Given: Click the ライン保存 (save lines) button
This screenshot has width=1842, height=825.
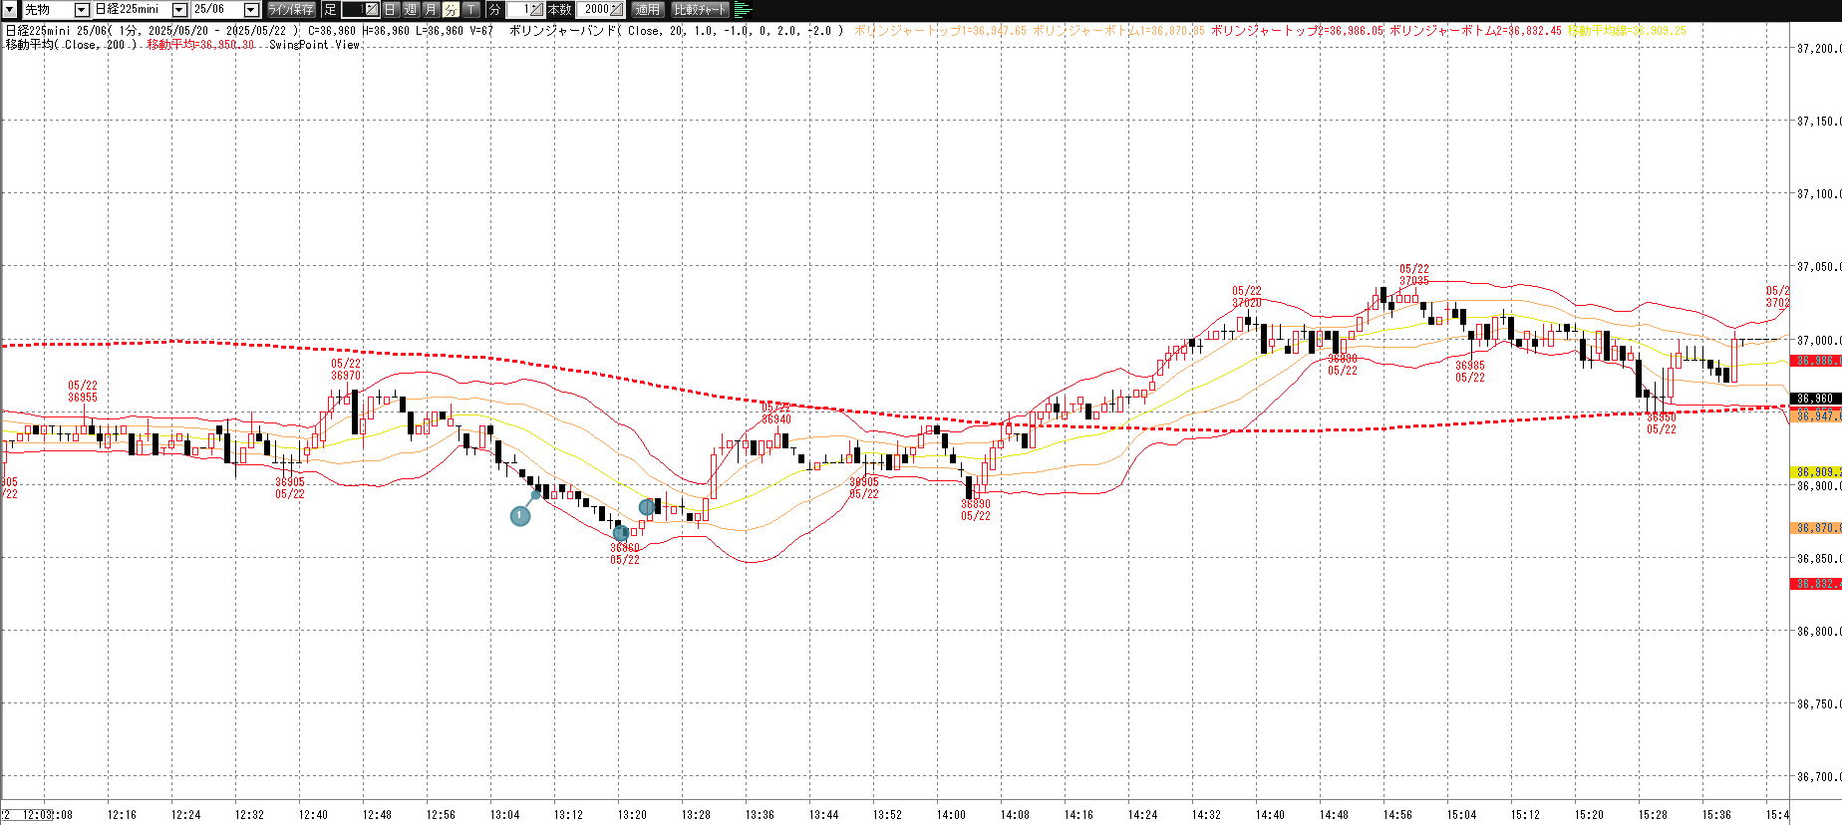Looking at the screenshot, I should (291, 9).
